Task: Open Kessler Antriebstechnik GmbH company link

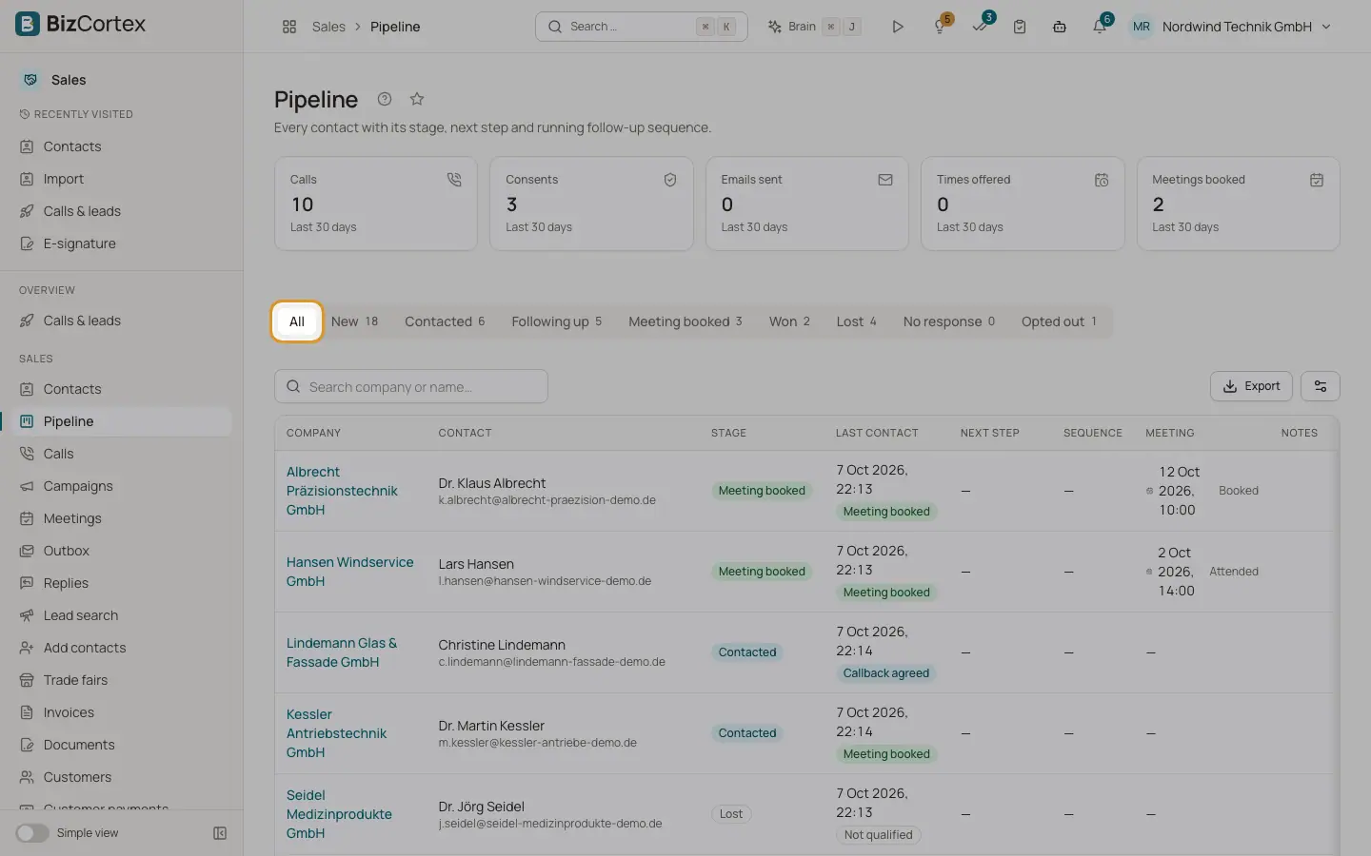Action: click(x=336, y=733)
